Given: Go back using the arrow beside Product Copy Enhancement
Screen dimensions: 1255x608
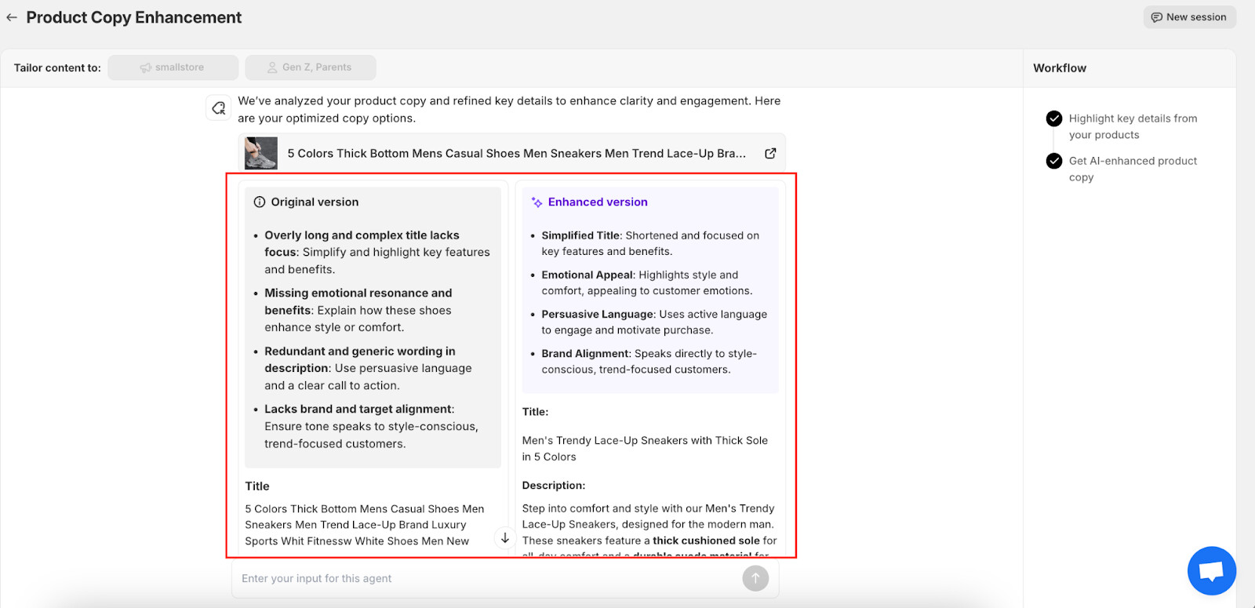Looking at the screenshot, I should (x=12, y=17).
